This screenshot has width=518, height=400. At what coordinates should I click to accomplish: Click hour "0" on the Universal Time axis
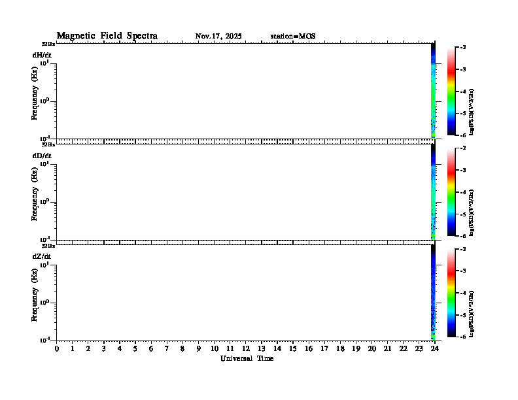pos(57,349)
